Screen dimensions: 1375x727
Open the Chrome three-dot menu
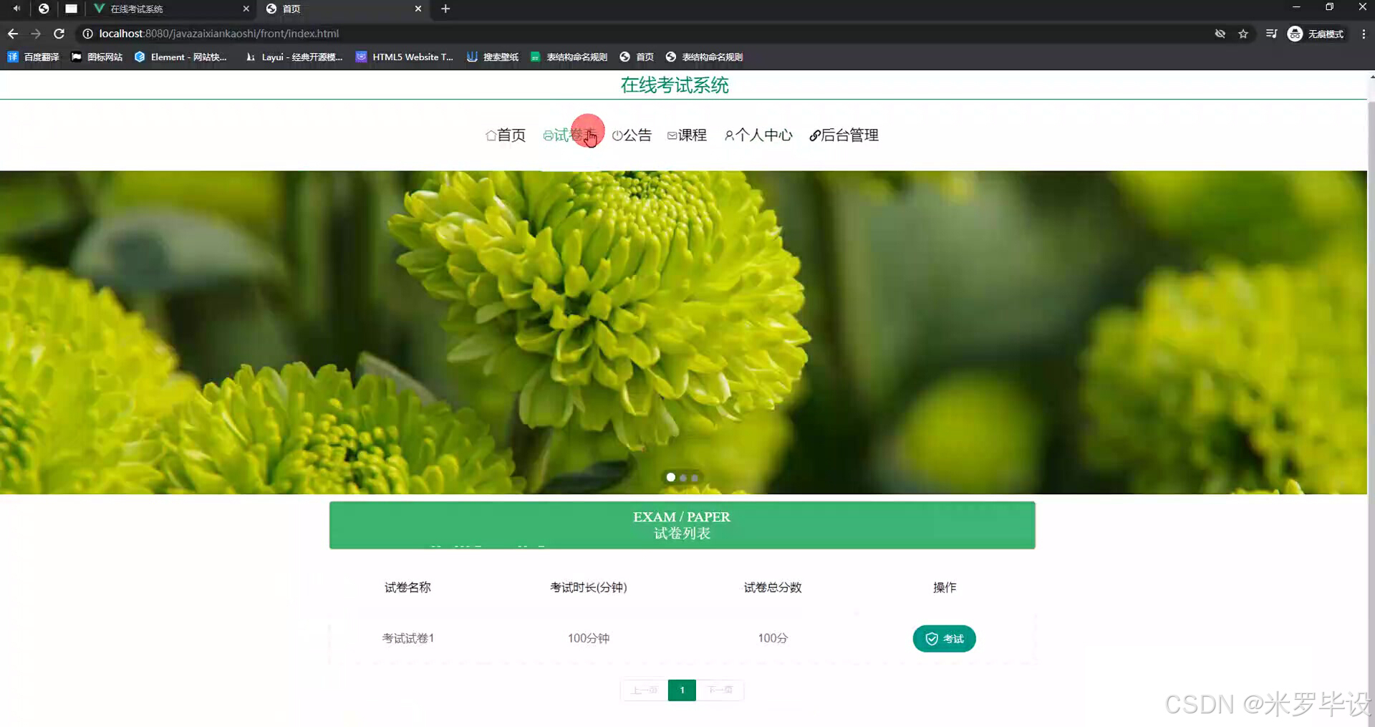[1363, 34]
